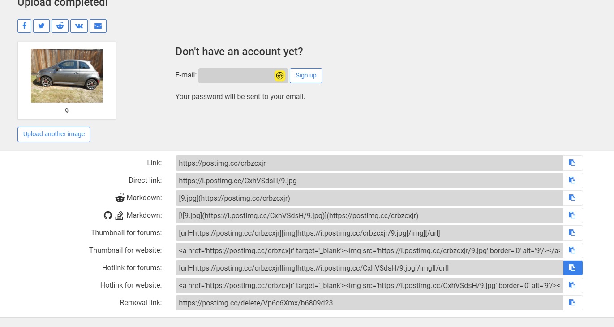Click the "Removal link:" label
This screenshot has width=614, height=327.
coord(141,302)
